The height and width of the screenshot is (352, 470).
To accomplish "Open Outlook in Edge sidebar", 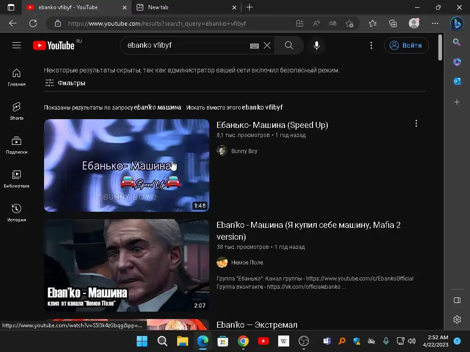I will tap(457, 81).
